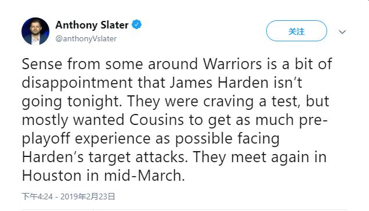The image size is (369, 211).
Task: Open Anthony Slater's profile picture
Action: (35, 31)
